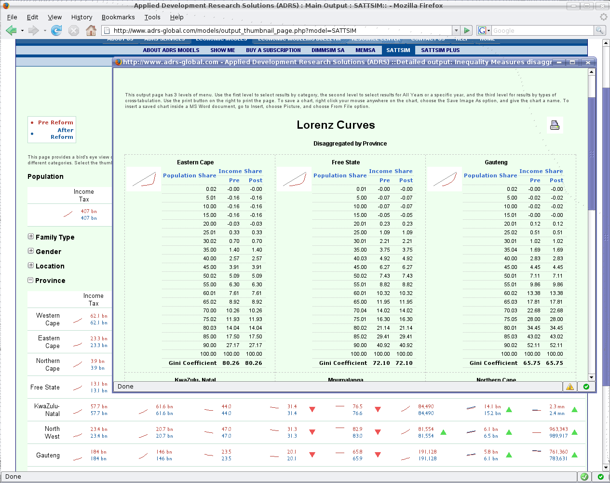Screen dimensions: 610x483
Task: Click the BUY A SUBSCRIPTION link
Action: 273,50
